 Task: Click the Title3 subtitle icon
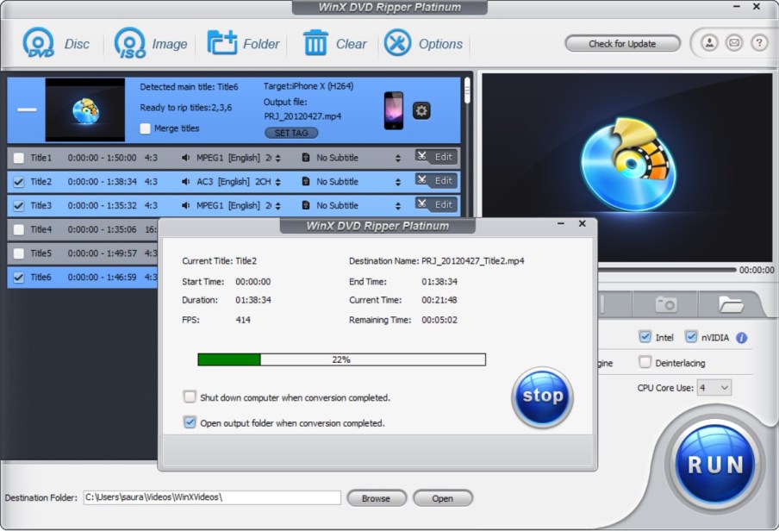coord(306,205)
